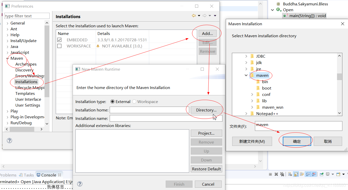Collapse the maven folder in directory tree
Screen dimensions: 348x190
coord(246,75)
